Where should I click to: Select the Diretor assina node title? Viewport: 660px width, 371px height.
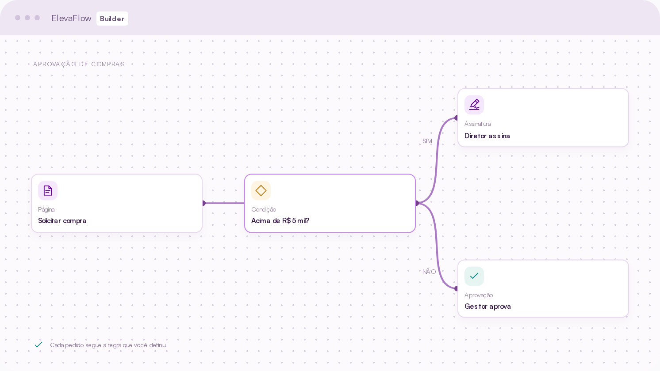487,136
